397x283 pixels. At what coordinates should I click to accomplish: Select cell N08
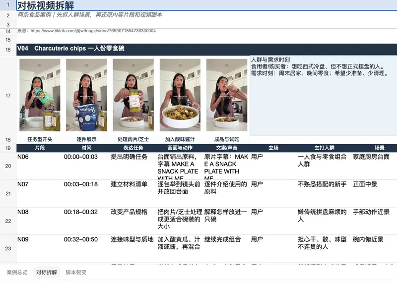point(40,221)
